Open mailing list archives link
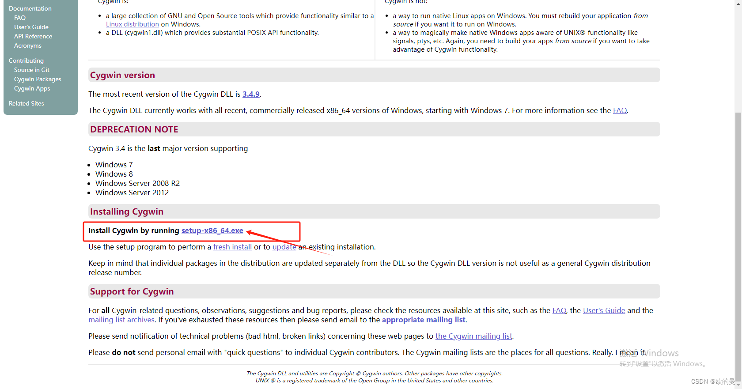This screenshot has height=389, width=742. pos(121,320)
